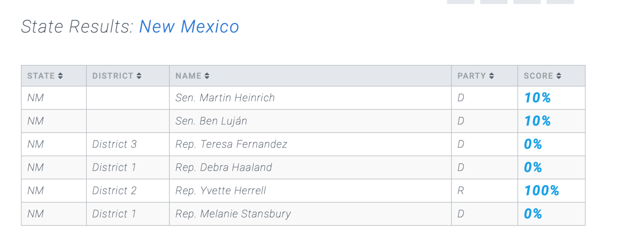This screenshot has width=617, height=242.
Task: Click the sort arrows beside DISTRICT header
Action: click(x=139, y=76)
